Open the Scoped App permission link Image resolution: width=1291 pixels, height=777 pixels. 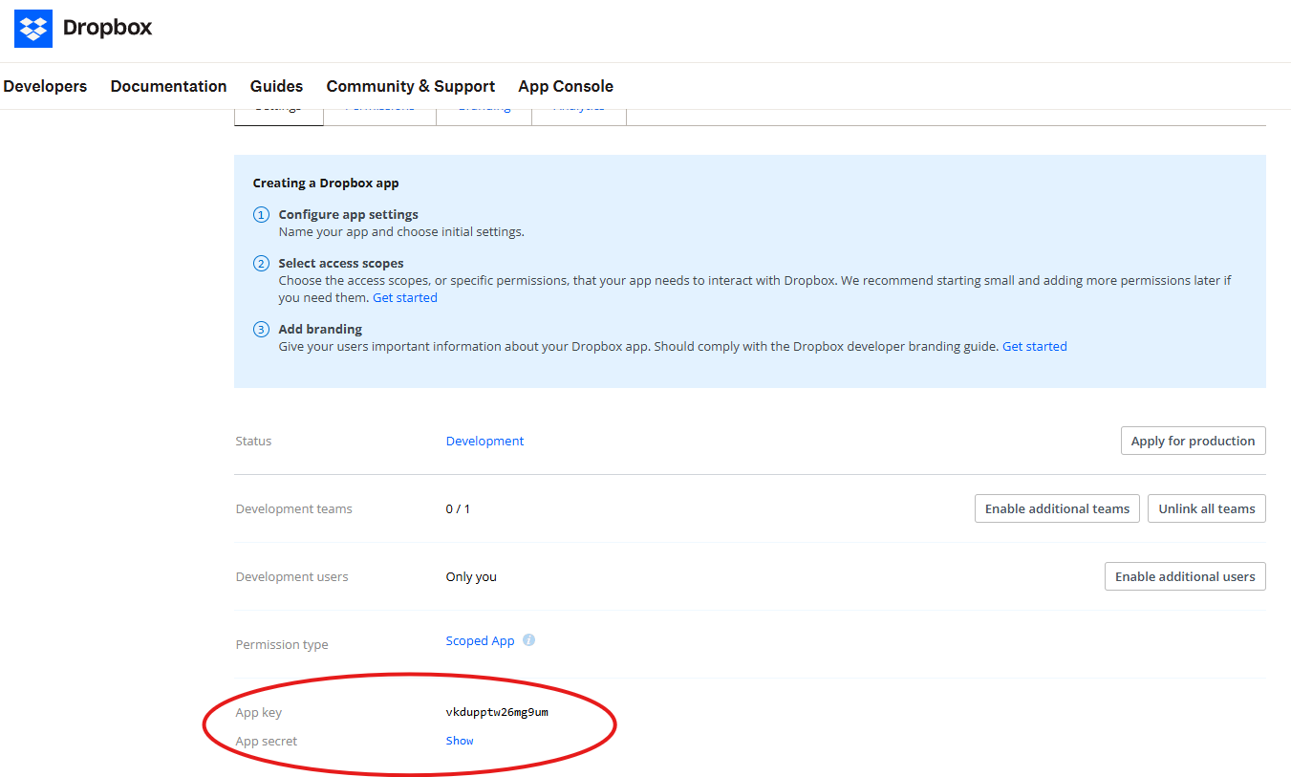(480, 640)
